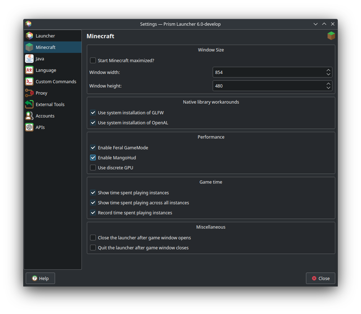This screenshot has height=314, width=361.
Task: Click the Language page icon
Action: 29,70
